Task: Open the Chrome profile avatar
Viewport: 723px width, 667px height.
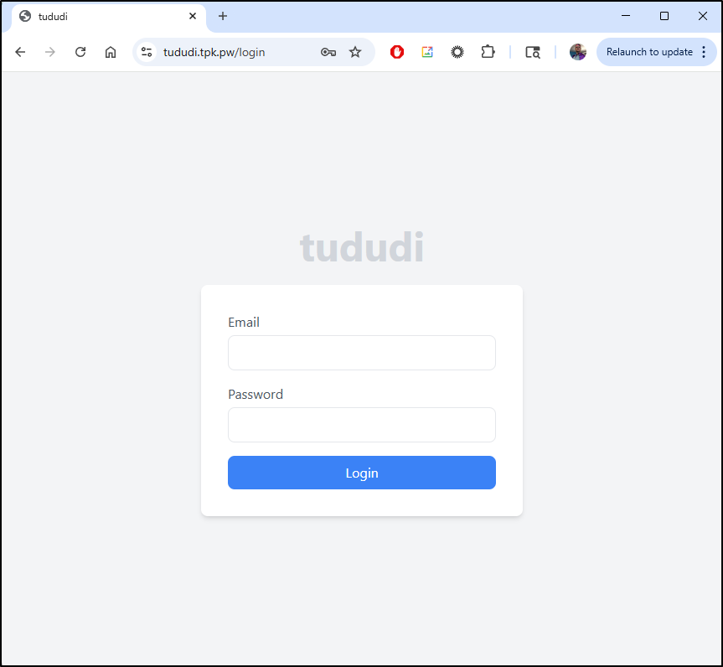Action: pos(578,52)
